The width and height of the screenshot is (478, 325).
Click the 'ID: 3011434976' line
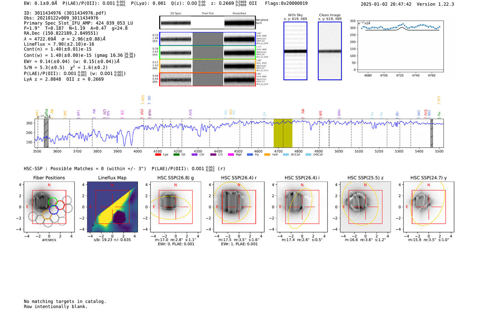point(65,13)
